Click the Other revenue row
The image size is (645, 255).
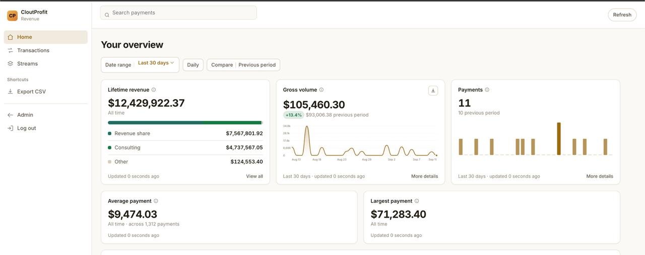185,162
